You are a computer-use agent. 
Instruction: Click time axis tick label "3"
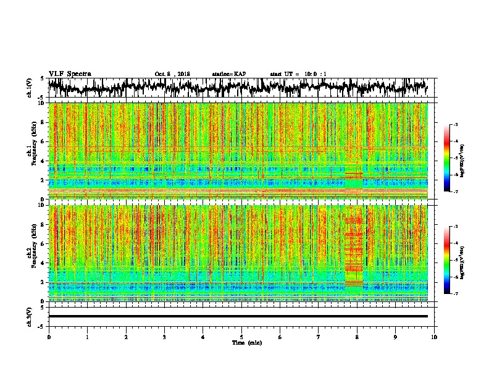164,337
